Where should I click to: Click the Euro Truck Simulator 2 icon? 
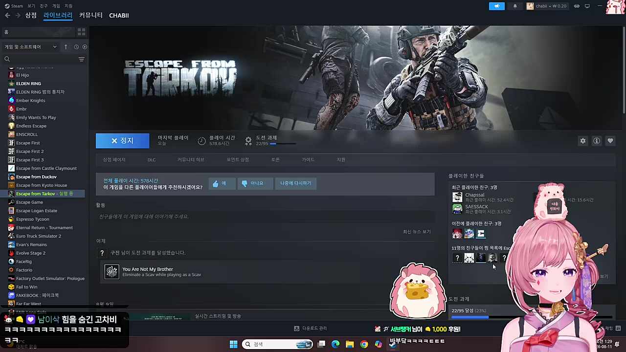[x=11, y=236]
